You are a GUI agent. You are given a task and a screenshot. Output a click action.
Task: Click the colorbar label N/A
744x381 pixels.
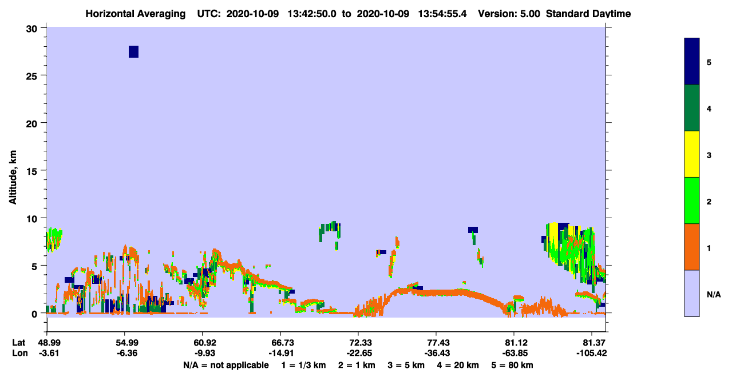[713, 294]
